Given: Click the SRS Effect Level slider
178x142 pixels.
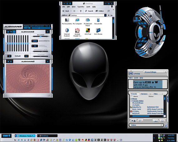Looking at the screenshot, I should 41,51.
